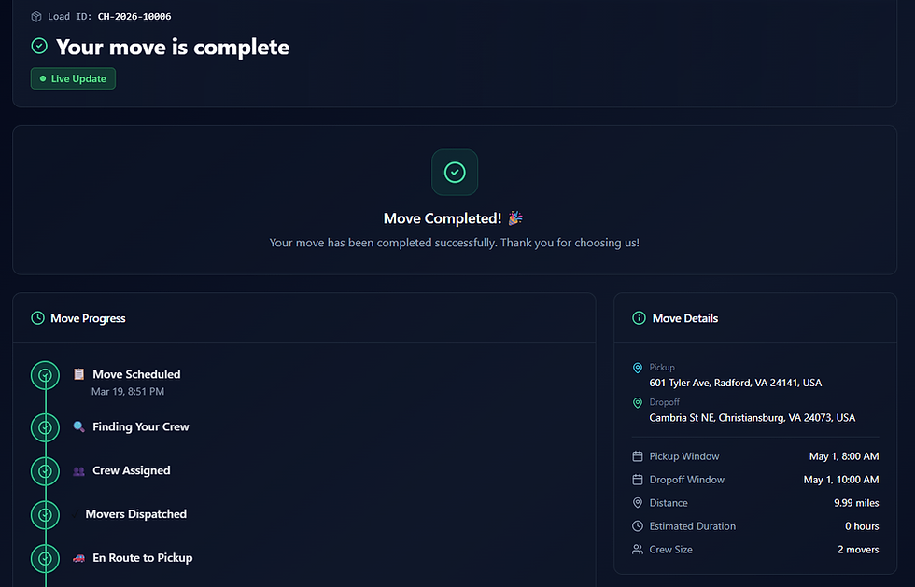Click the Pickup Window label
The height and width of the screenshot is (587, 915).
683,456
